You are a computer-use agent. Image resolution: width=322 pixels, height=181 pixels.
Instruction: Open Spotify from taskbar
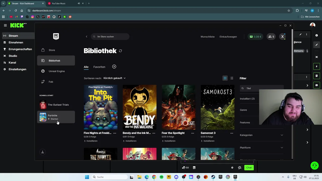point(162,177)
